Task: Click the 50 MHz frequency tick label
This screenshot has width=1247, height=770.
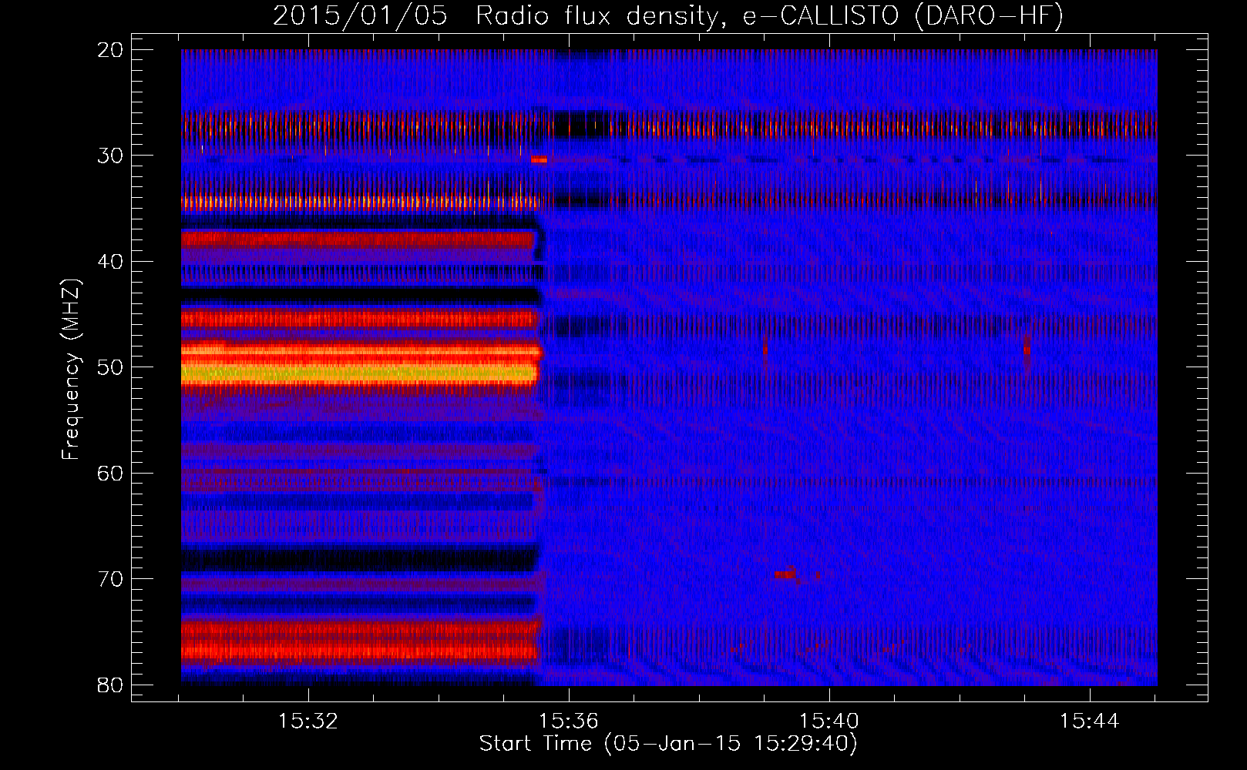Action: click(110, 367)
